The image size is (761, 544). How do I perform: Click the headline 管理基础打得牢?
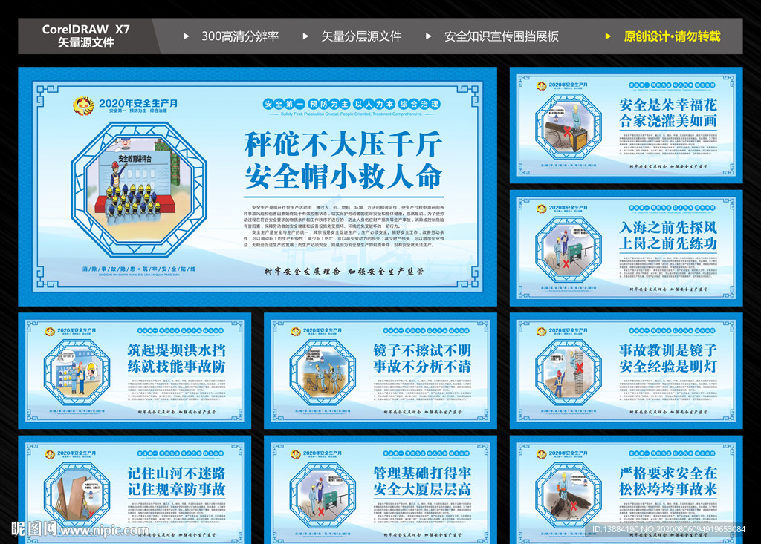[x=422, y=473]
